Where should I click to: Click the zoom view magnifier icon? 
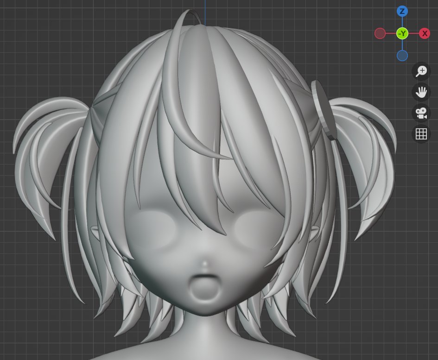421,71
